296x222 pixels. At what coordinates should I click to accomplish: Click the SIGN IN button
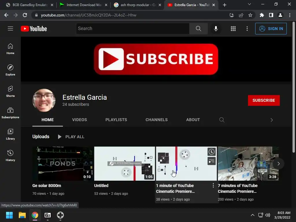point(271,29)
